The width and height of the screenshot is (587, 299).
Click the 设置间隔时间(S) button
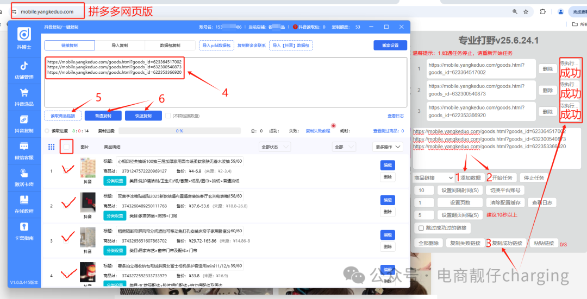460,190
